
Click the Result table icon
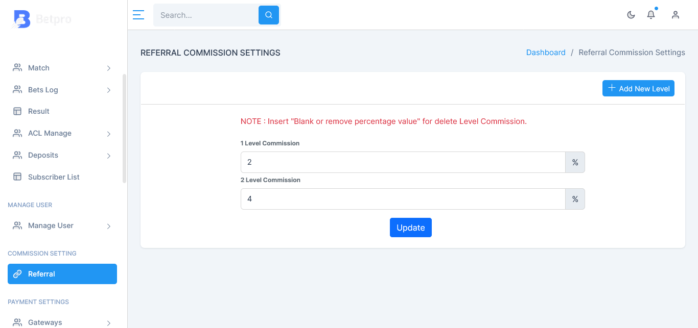coord(17,111)
